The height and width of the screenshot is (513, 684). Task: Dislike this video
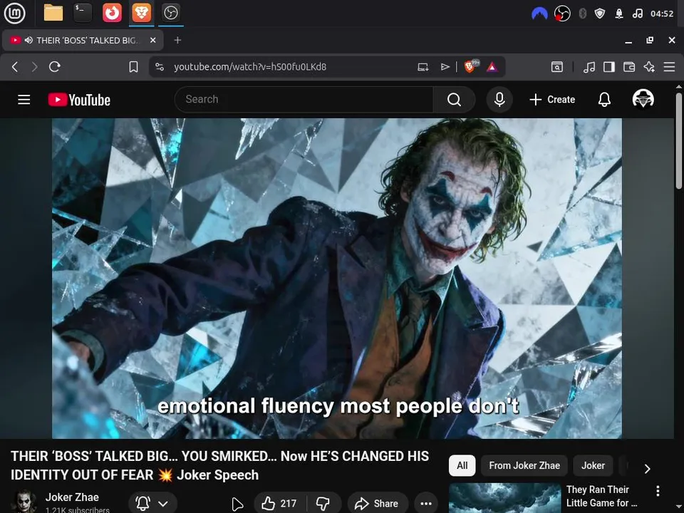pos(323,504)
